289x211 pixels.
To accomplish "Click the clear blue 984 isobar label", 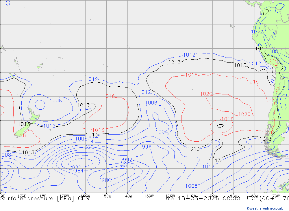I will tap(79, 171).
